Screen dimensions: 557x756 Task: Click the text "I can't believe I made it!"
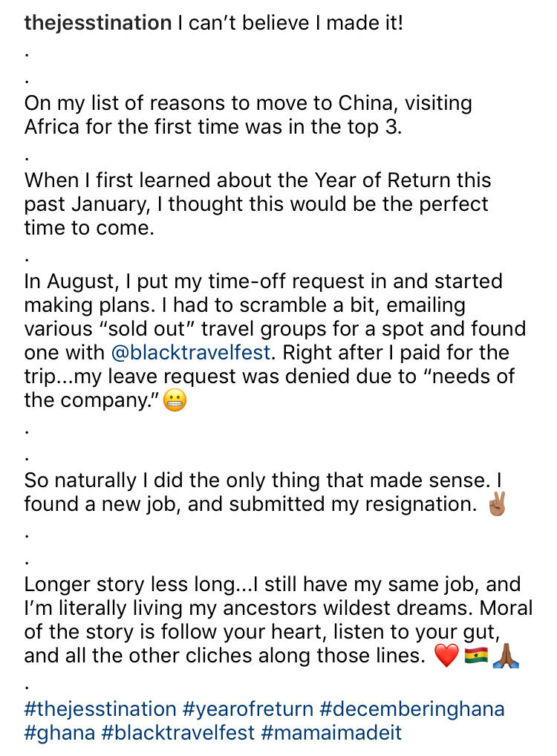coord(290,23)
